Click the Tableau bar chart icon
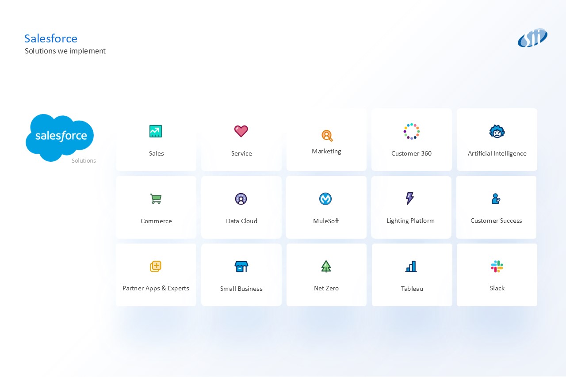The image size is (566, 377). (411, 267)
